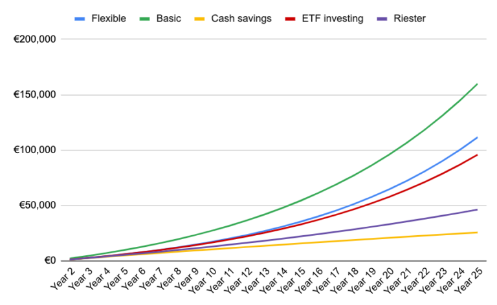The height and width of the screenshot is (305, 497).
Task: Click the €0 y-axis label
Action: (x=49, y=261)
